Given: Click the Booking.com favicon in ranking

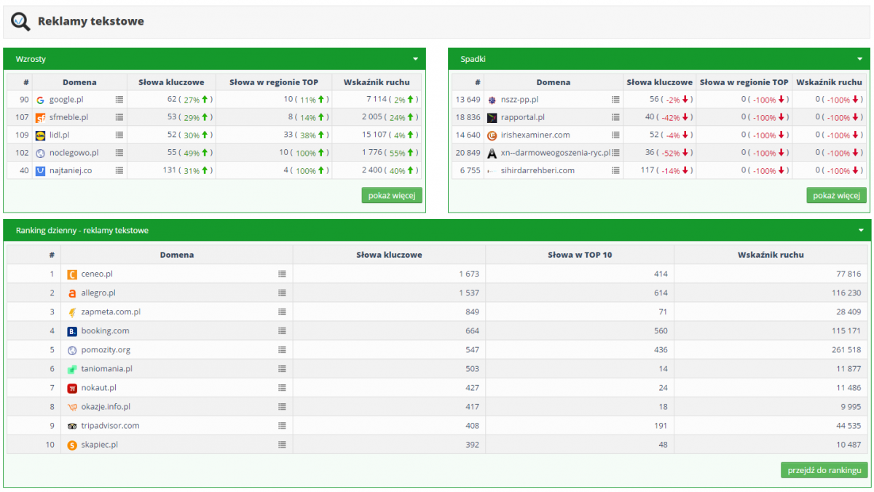Looking at the screenshot, I should pos(72,331).
